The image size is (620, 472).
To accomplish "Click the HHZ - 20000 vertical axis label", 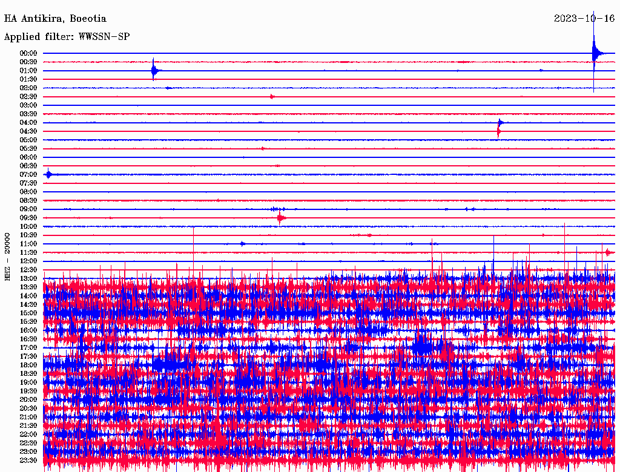I will 8,256.
